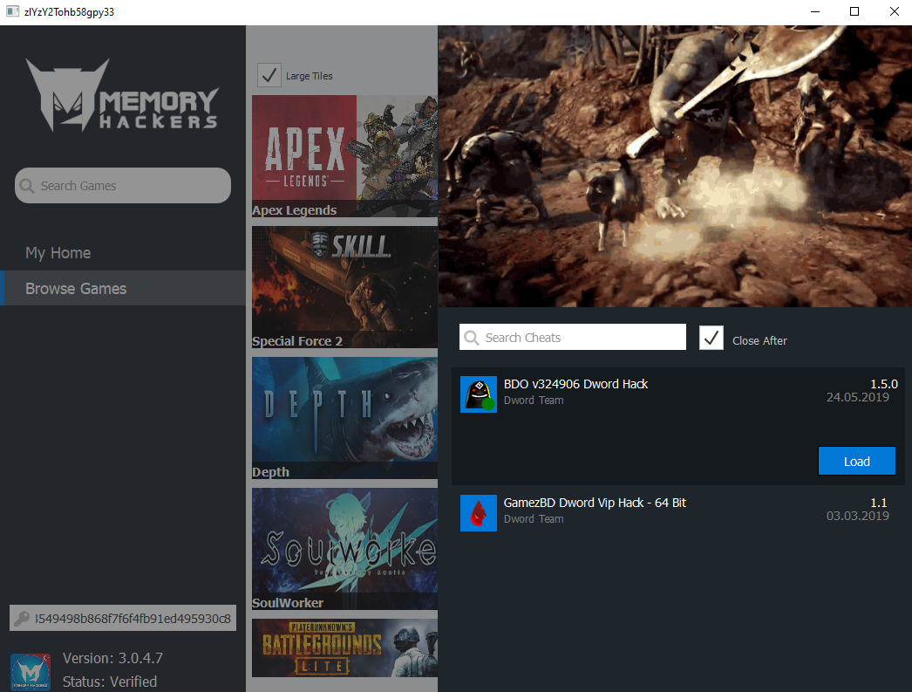Close the application window
912x692 pixels.
pos(894,11)
